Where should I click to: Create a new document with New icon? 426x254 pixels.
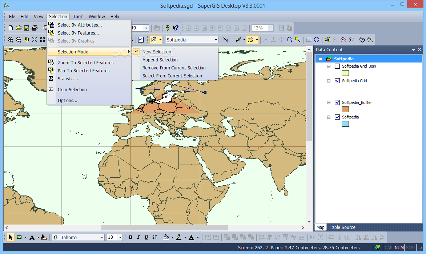(x=11, y=28)
